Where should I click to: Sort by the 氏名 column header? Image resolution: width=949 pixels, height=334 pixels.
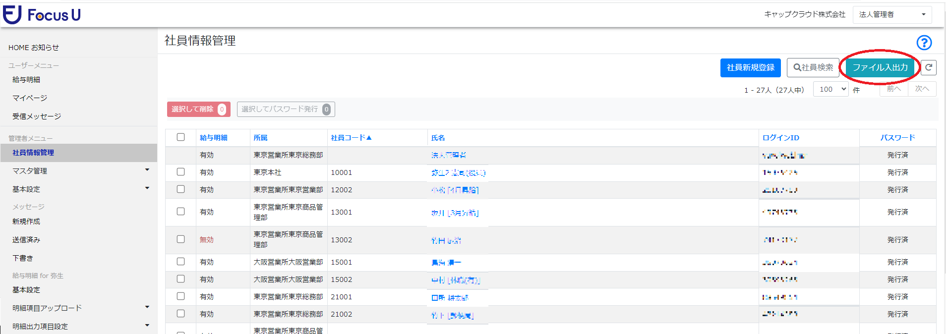tap(438, 138)
